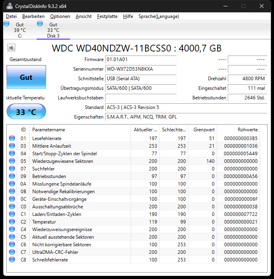The image size is (274, 279).
Task: Click the 33 °C temperature button
Action: [x=26, y=112]
